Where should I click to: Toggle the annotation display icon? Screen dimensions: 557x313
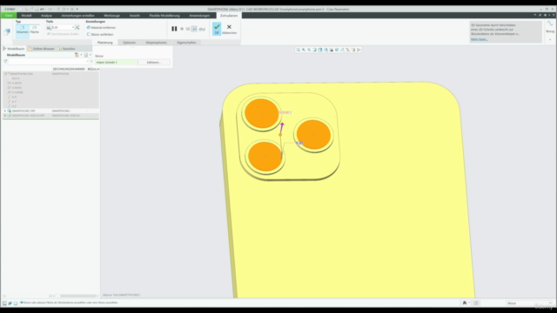(348, 50)
